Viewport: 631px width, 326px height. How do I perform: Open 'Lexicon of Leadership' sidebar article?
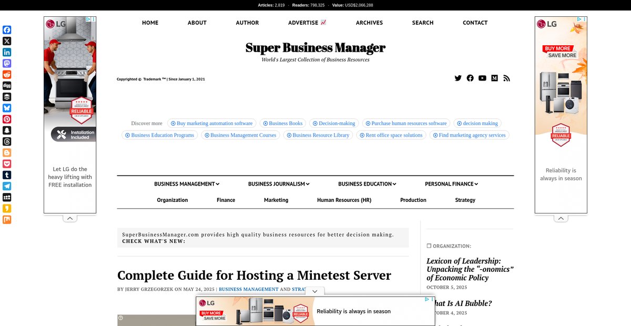coord(470,269)
